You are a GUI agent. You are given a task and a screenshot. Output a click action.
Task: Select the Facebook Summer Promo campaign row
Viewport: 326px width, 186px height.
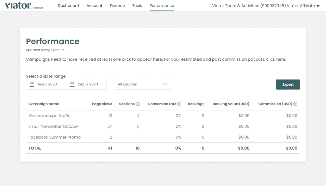pos(55,137)
